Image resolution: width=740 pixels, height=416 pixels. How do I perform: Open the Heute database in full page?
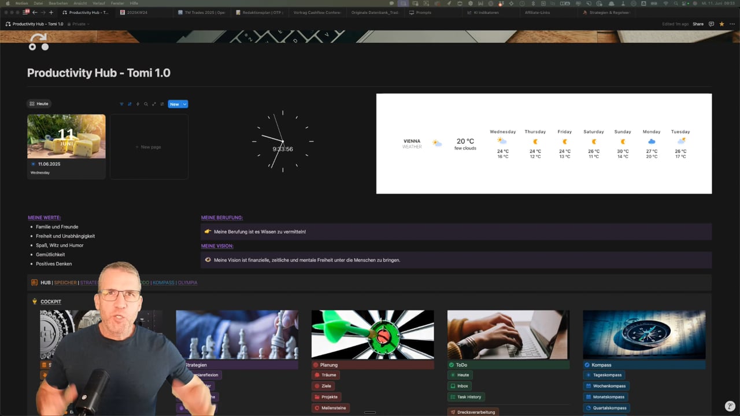tap(154, 104)
